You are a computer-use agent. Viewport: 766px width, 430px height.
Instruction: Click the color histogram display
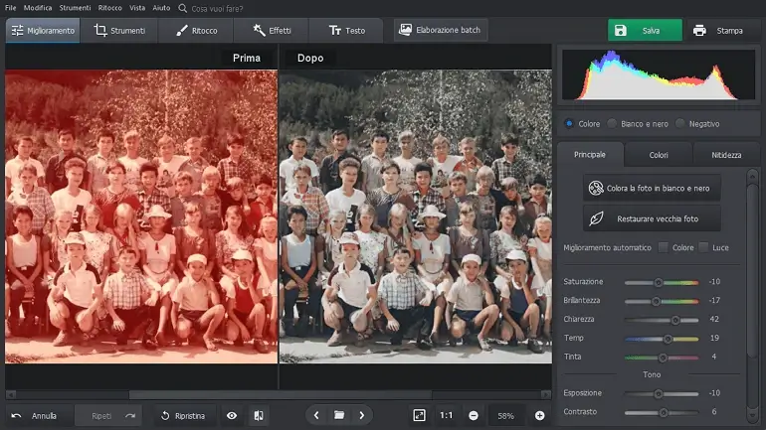658,74
